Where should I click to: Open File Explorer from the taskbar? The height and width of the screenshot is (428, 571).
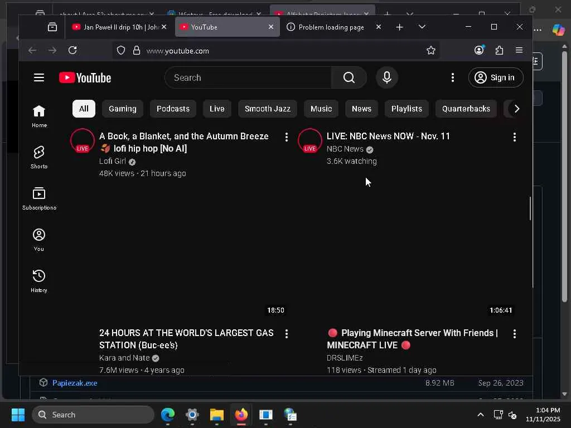click(217, 415)
